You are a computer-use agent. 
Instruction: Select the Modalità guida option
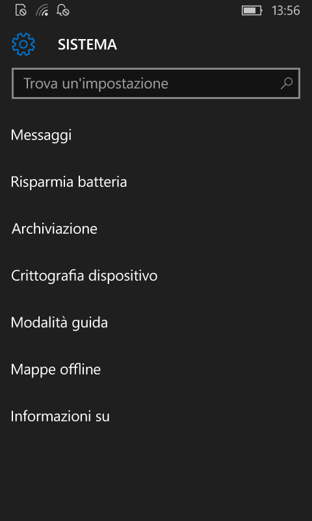point(156,322)
